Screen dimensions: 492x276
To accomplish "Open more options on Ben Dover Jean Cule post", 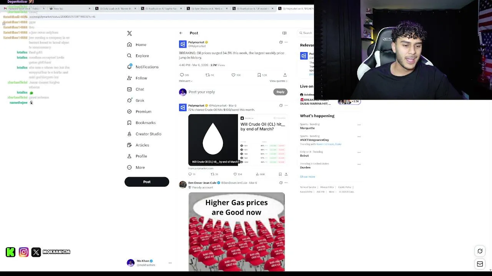I will click(286, 183).
